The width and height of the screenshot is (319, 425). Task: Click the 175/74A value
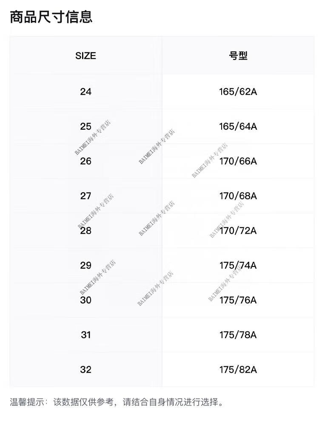tap(238, 265)
